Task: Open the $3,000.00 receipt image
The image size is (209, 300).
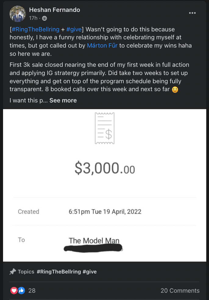Action: (104, 169)
